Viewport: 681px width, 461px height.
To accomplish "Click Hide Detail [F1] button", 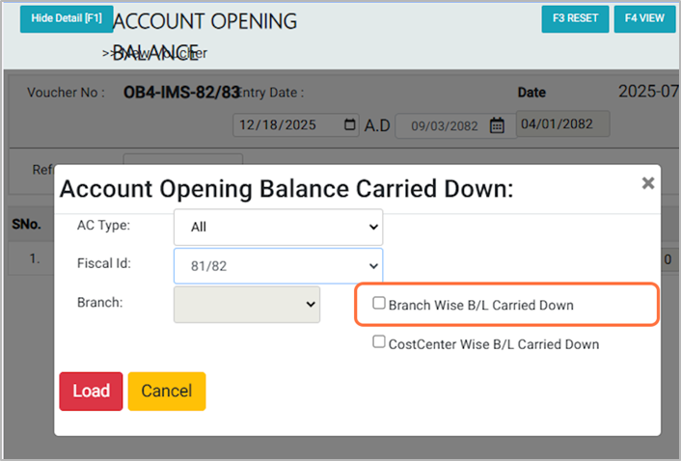I will [67, 18].
